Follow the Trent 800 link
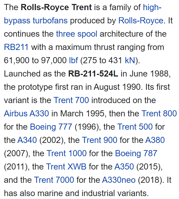 (x=159, y=113)
